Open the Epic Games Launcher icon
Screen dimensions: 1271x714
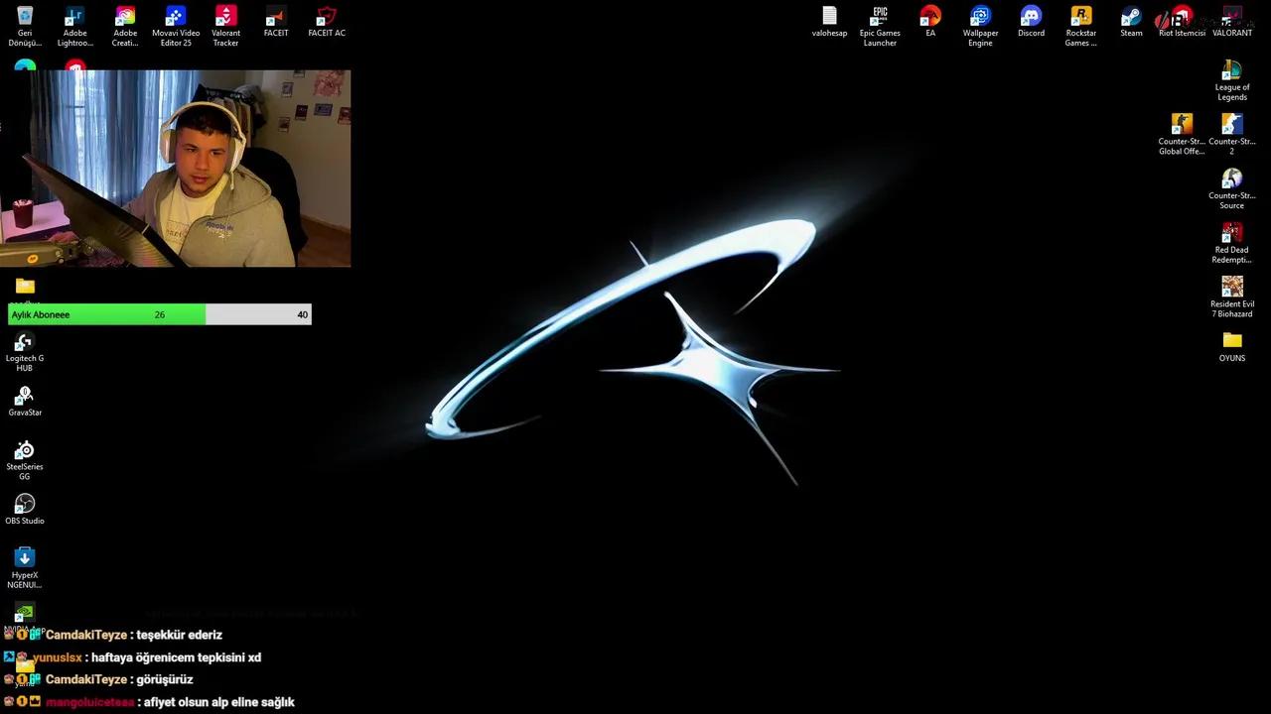pyautogui.click(x=880, y=18)
